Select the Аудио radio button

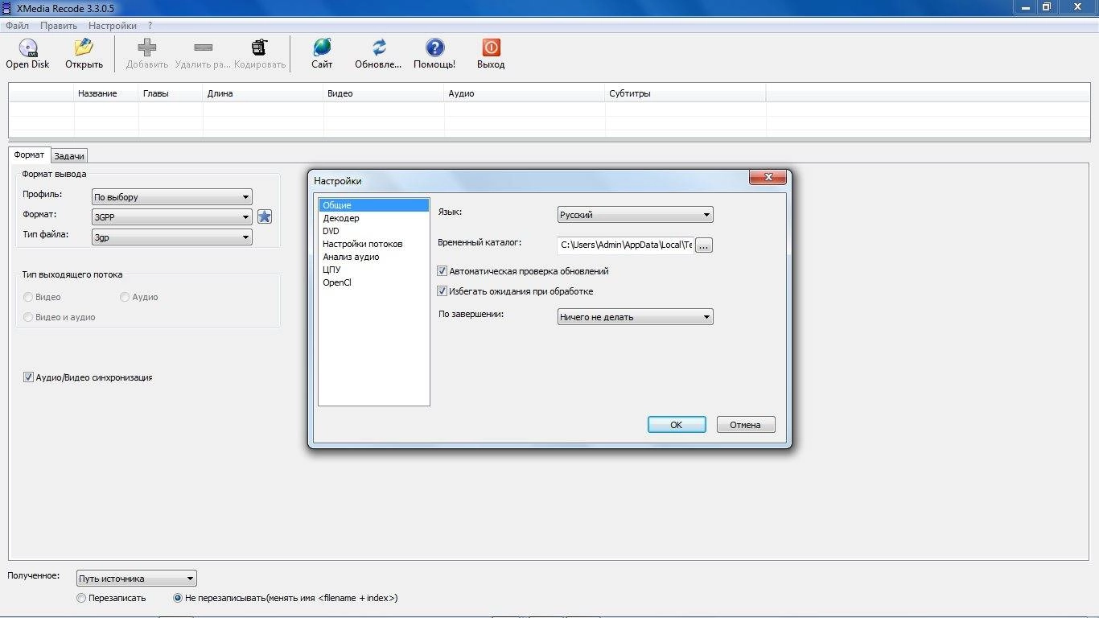click(x=125, y=297)
